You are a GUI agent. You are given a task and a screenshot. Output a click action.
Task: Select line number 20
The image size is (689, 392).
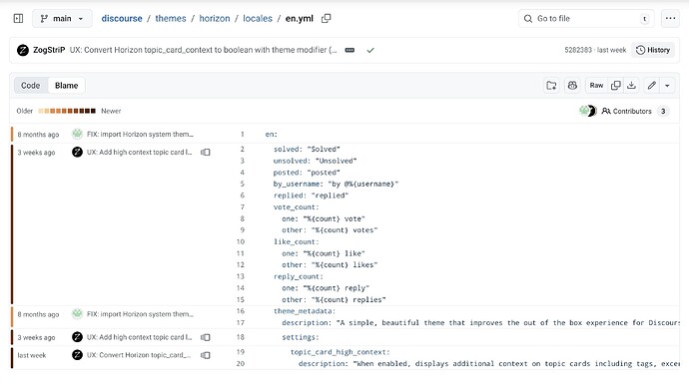(x=241, y=364)
